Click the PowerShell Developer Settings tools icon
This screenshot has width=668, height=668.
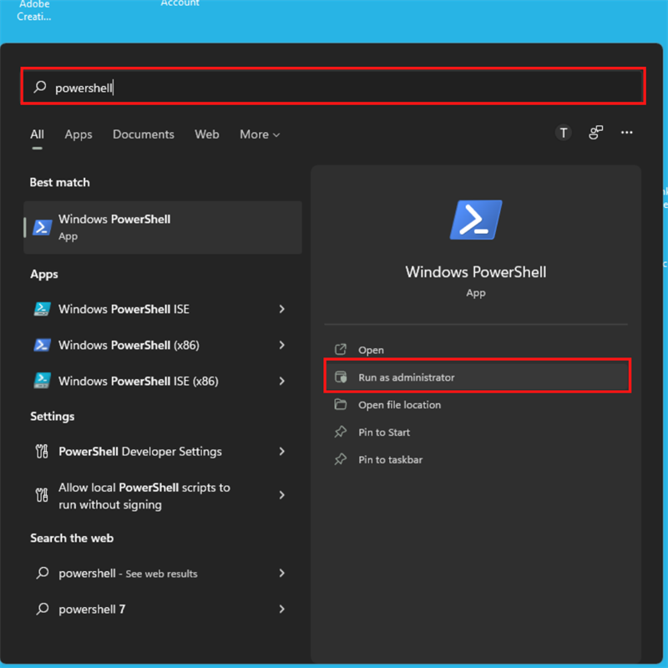click(42, 451)
